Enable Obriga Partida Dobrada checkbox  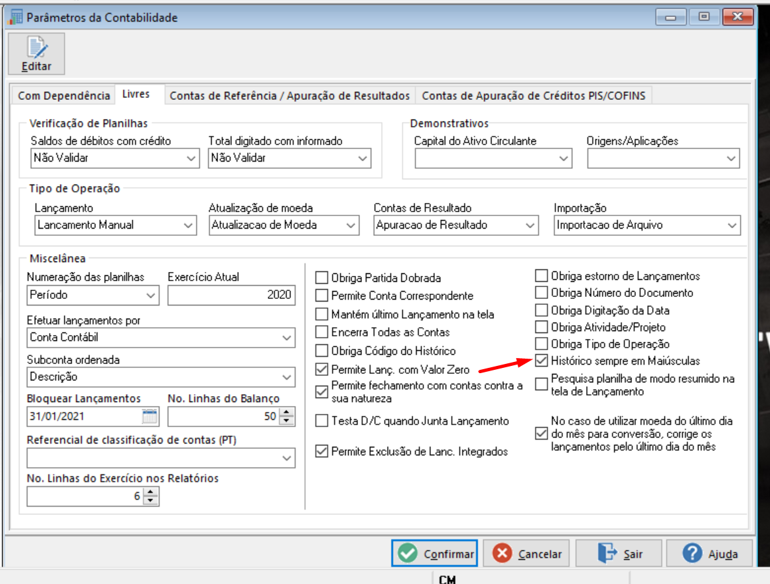(322, 277)
